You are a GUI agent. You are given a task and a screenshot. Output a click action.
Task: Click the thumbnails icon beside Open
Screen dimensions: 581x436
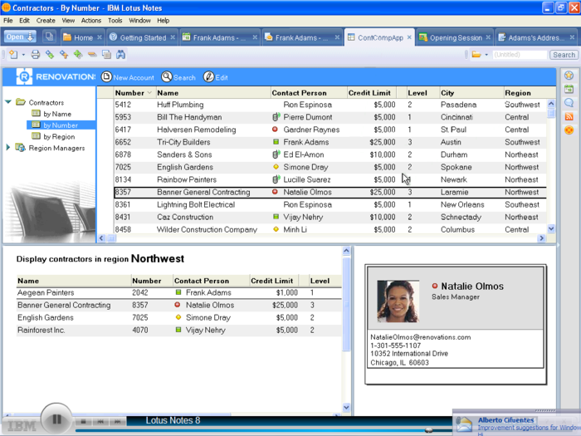click(x=49, y=37)
